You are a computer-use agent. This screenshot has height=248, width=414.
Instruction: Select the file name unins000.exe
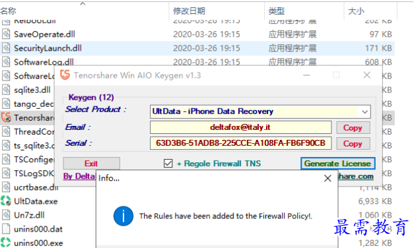[38, 243]
